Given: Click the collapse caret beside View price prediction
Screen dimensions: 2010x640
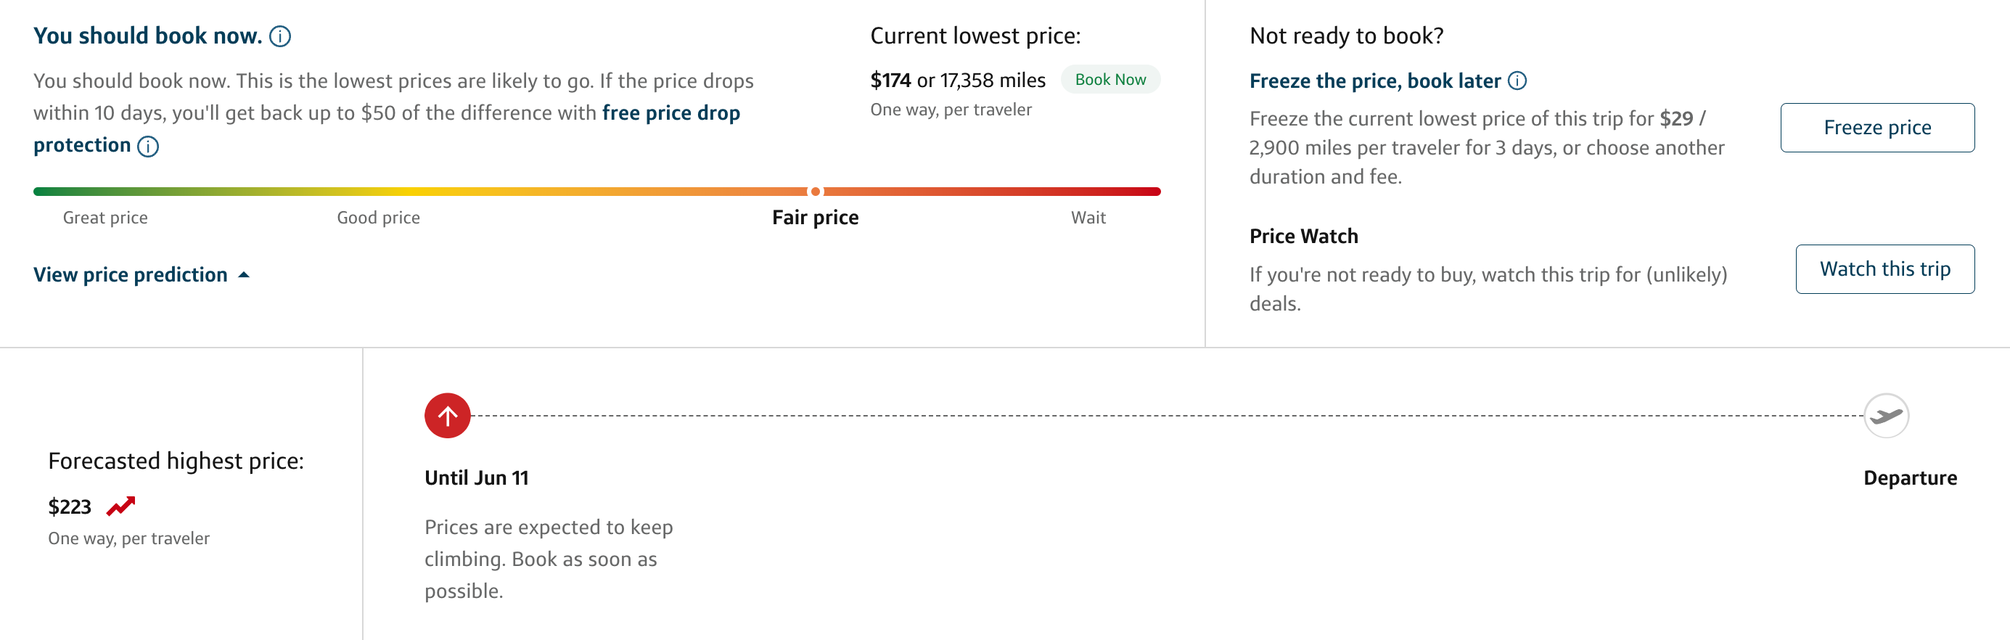Looking at the screenshot, I should pyautogui.click(x=243, y=275).
